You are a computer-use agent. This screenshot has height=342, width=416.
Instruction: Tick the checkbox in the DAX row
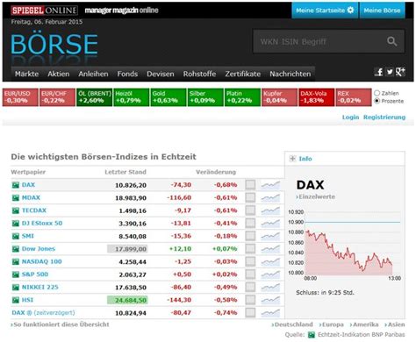pyautogui.click(x=250, y=185)
